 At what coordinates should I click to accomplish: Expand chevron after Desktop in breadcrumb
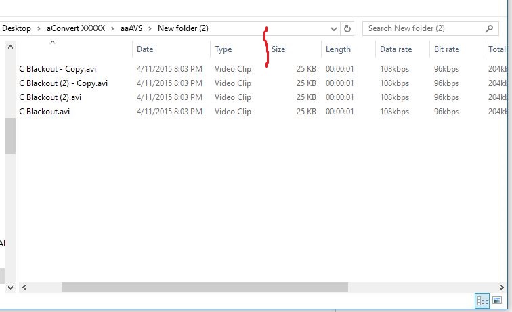click(39, 28)
